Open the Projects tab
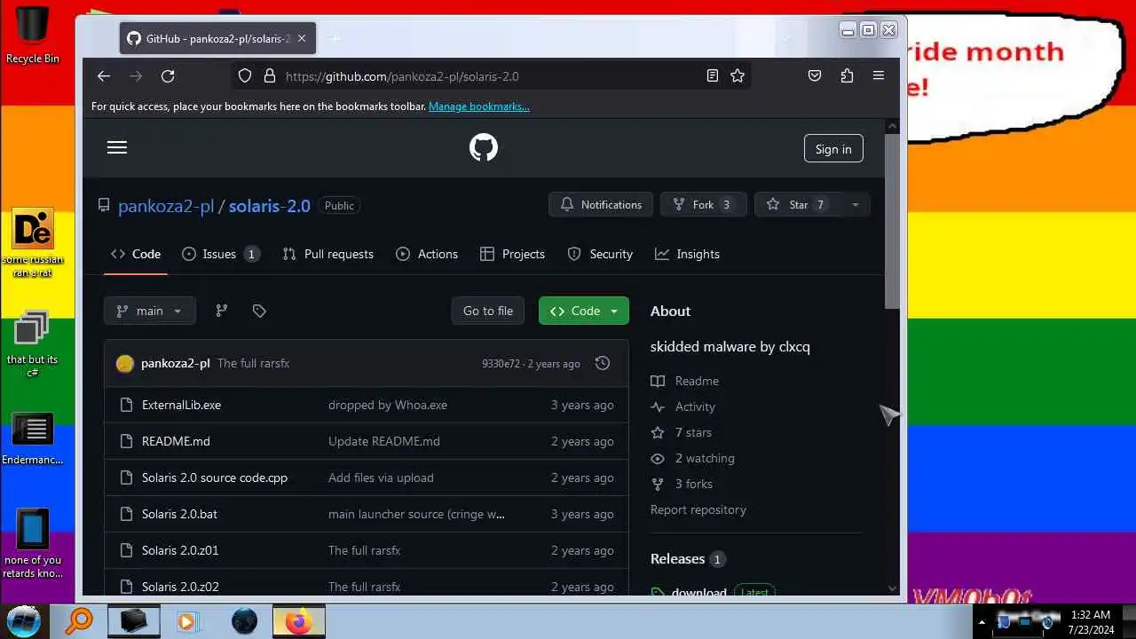Screen dimensions: 1136x639 [x=512, y=254]
